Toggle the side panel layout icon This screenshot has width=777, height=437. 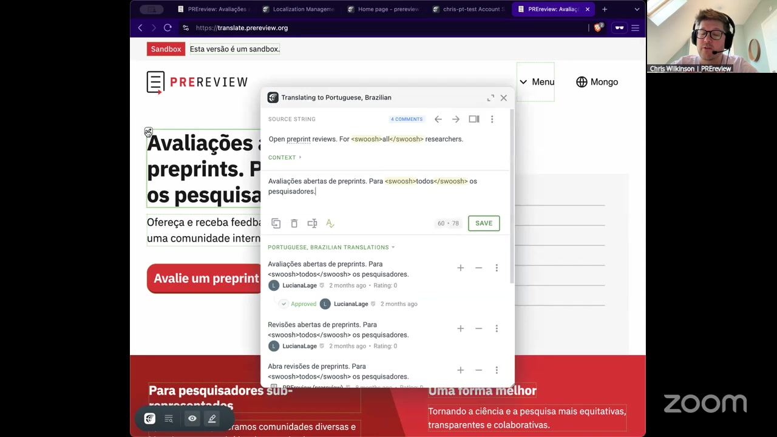474,120
